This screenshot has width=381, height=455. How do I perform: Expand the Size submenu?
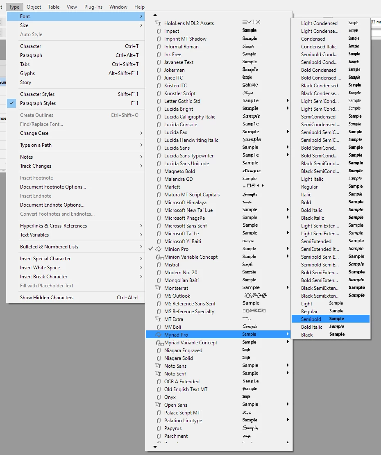tap(75, 25)
